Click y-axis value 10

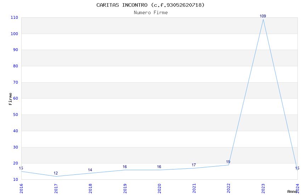pyautogui.click(x=15, y=180)
